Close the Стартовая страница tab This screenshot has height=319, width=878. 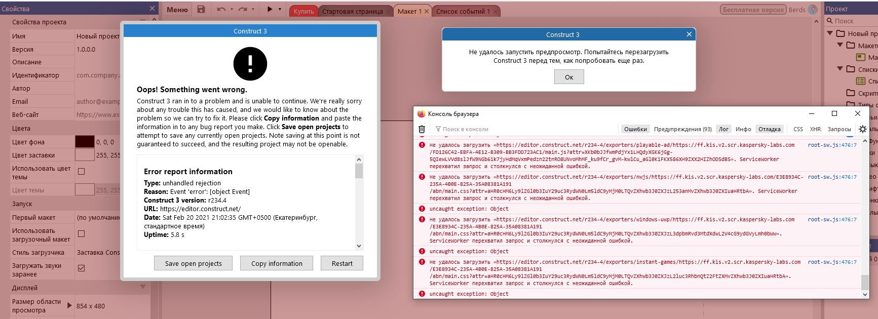(x=389, y=11)
